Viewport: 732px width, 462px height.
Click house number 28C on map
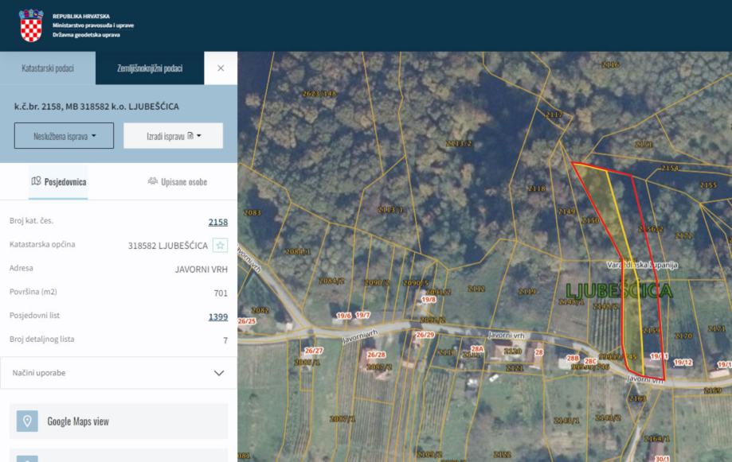(x=590, y=361)
